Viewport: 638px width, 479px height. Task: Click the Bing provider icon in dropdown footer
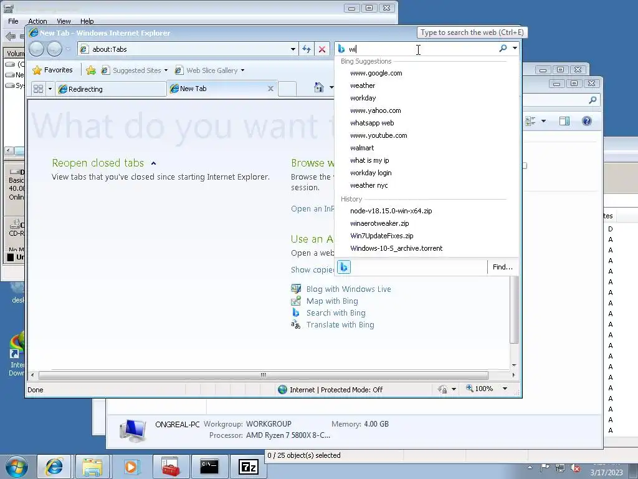pyautogui.click(x=344, y=267)
